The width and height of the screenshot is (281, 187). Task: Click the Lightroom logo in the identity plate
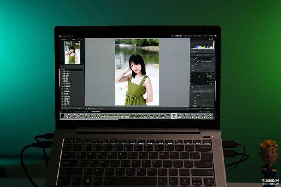[60, 36]
